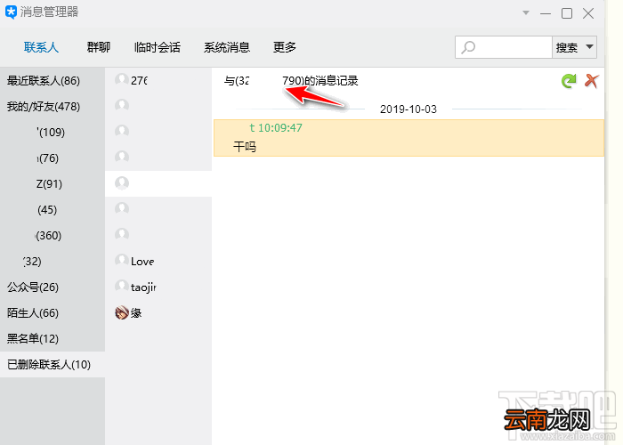The image size is (623, 445).
Task: Select the group with count (45)
Action: (x=53, y=210)
